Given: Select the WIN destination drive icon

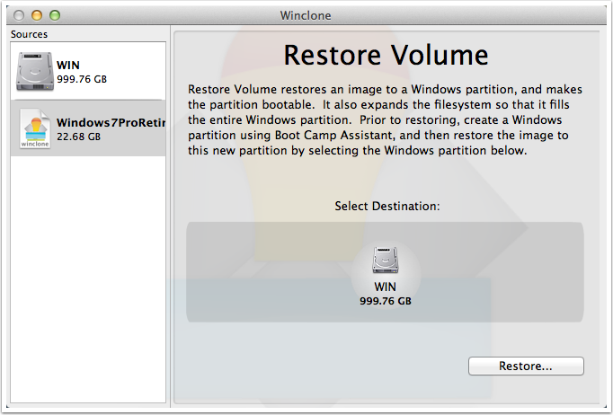Looking at the screenshot, I should pos(385,260).
